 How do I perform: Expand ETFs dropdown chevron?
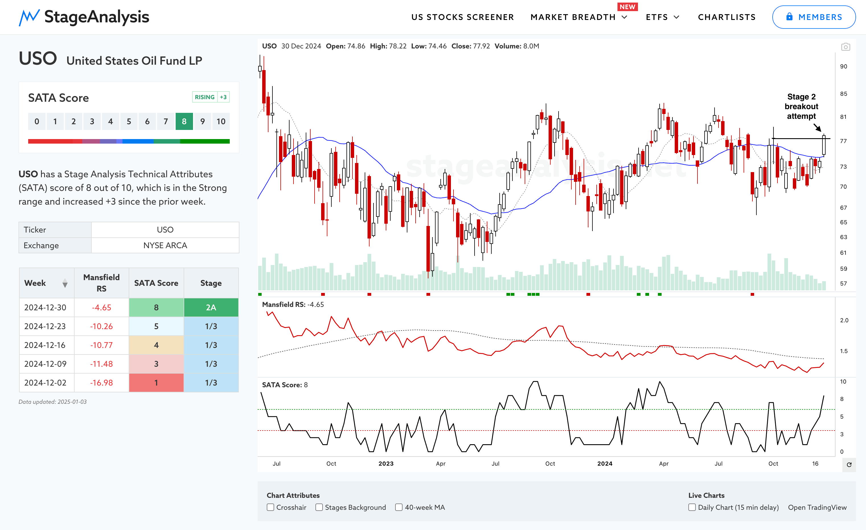point(677,17)
